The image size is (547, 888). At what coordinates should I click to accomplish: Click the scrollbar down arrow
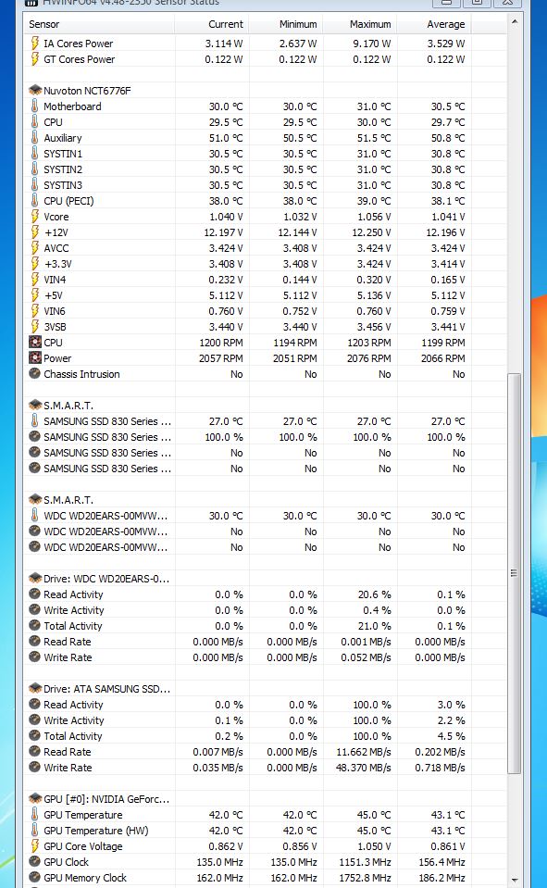[515, 881]
